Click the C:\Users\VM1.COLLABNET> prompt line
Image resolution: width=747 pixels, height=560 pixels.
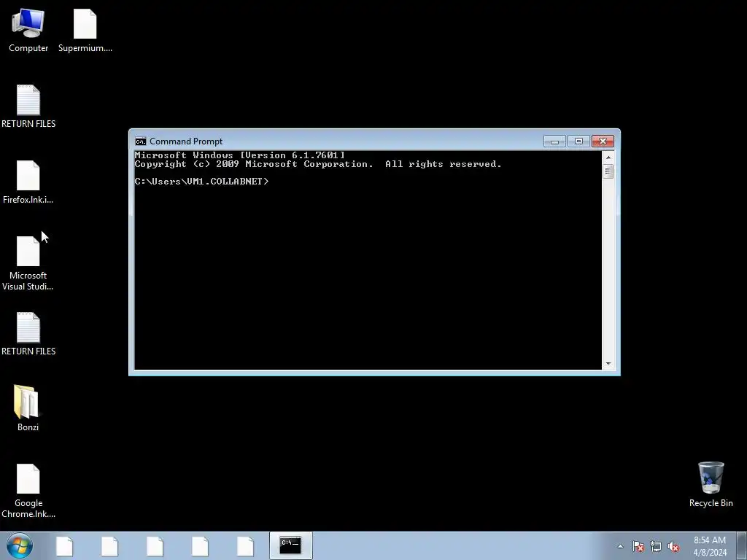click(x=201, y=182)
